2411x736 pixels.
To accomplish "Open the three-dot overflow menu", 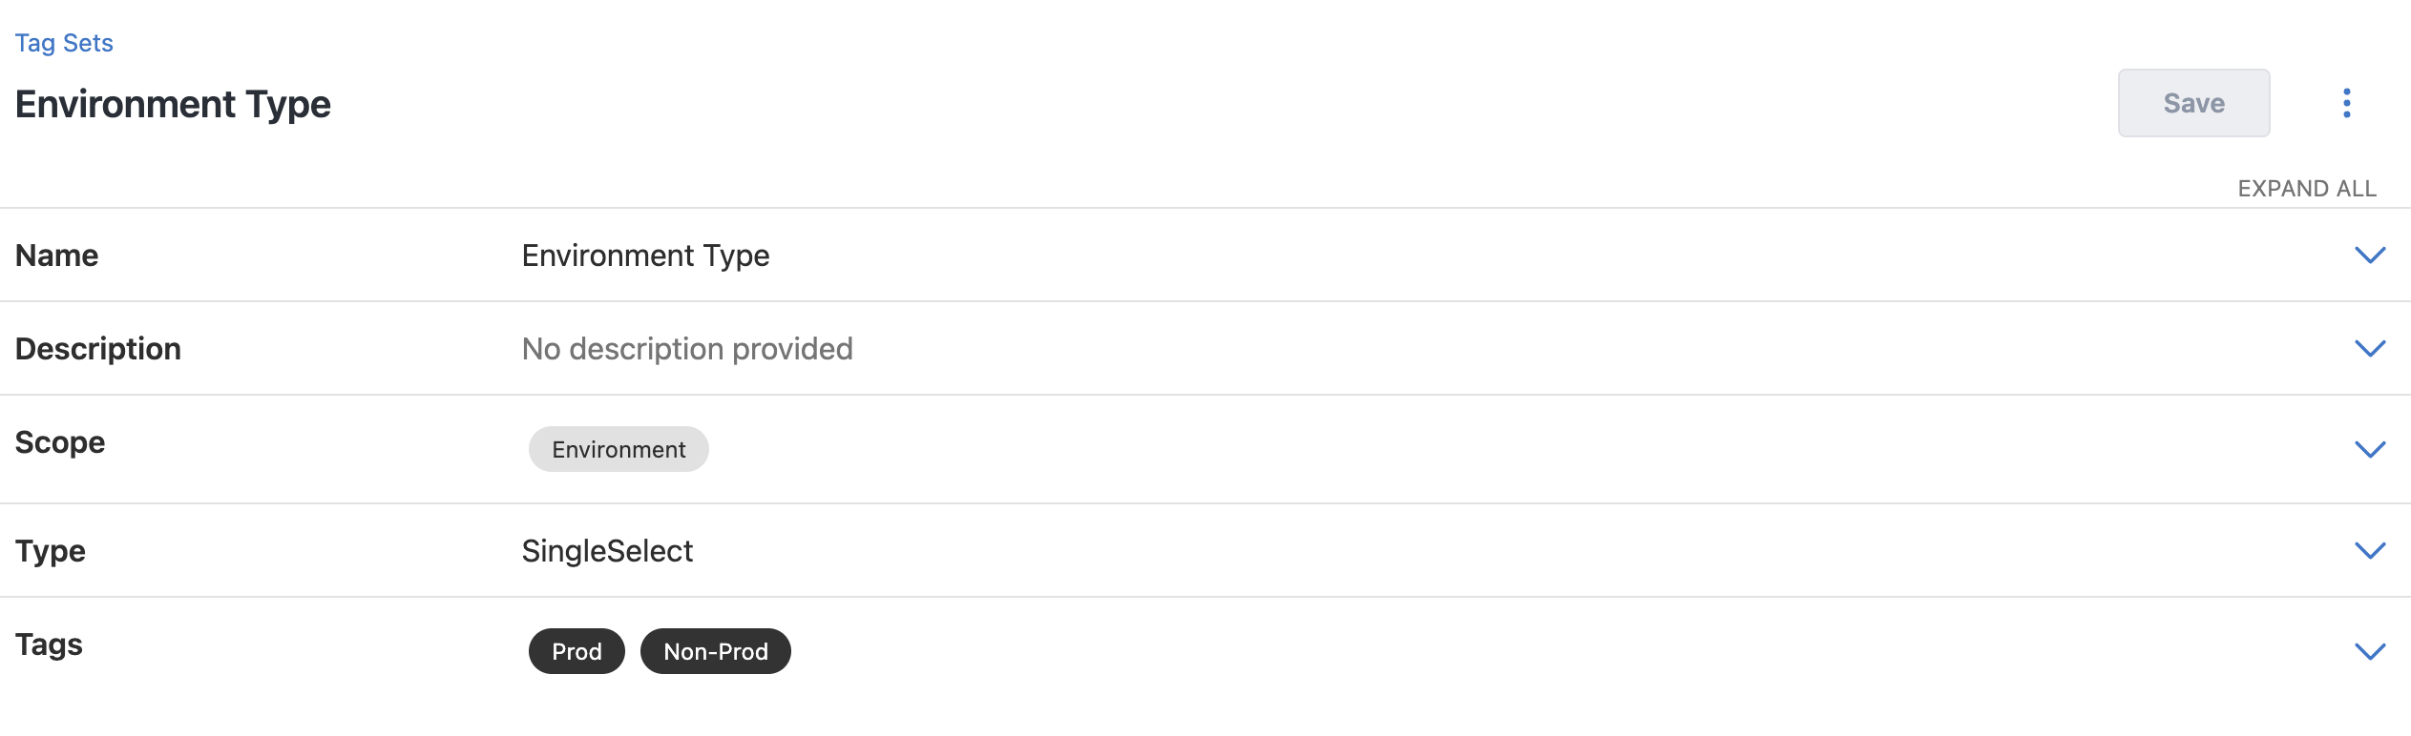I will (x=2346, y=103).
